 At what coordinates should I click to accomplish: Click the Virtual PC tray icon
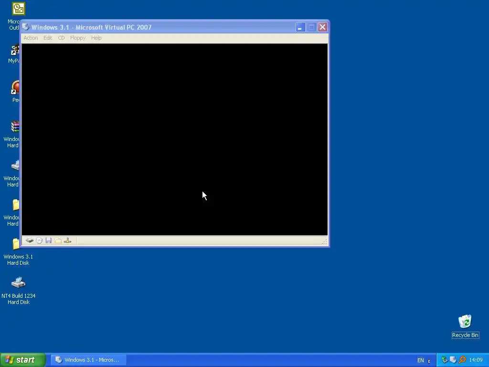click(454, 360)
